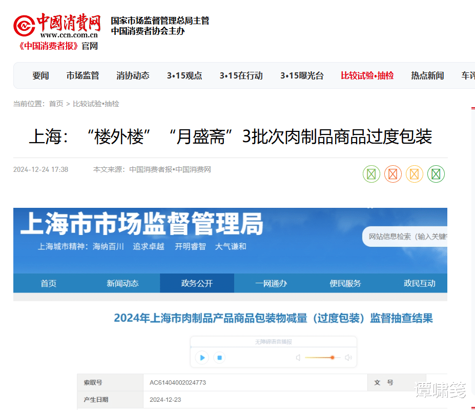Click 政务公开 tab in bureau banner
The width and height of the screenshot is (475, 410).
pyautogui.click(x=197, y=283)
